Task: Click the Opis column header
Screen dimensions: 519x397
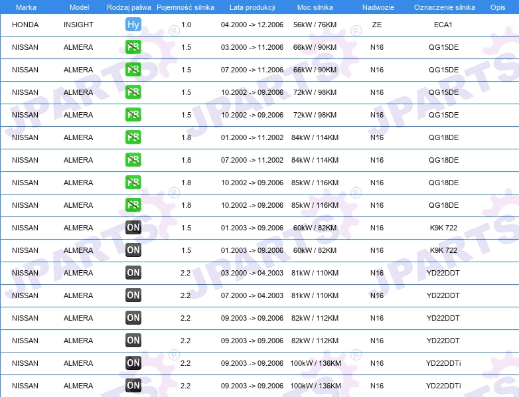Action: 498,7
